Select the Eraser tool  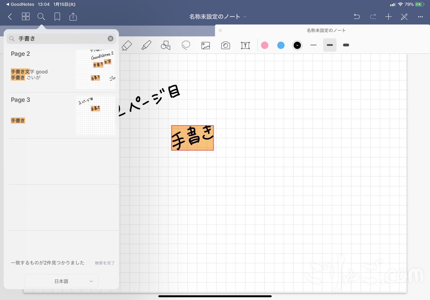pos(127,45)
